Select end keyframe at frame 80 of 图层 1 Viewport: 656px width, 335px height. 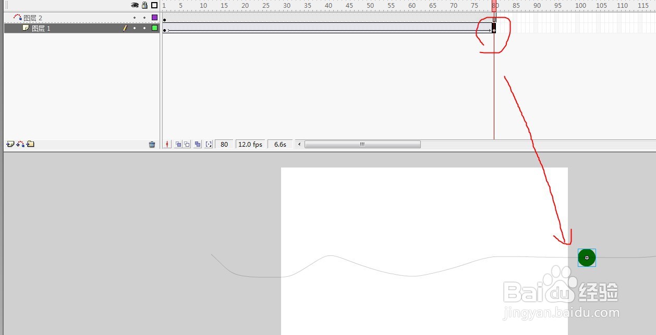(x=494, y=29)
